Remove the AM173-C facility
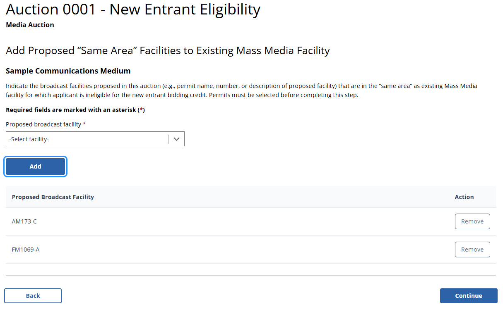This screenshot has height=309, width=503. (x=472, y=221)
